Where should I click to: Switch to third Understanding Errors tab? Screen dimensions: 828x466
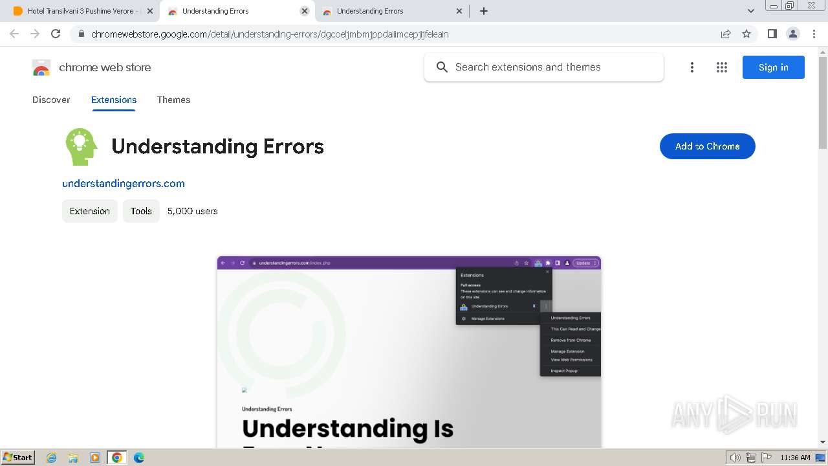point(392,11)
